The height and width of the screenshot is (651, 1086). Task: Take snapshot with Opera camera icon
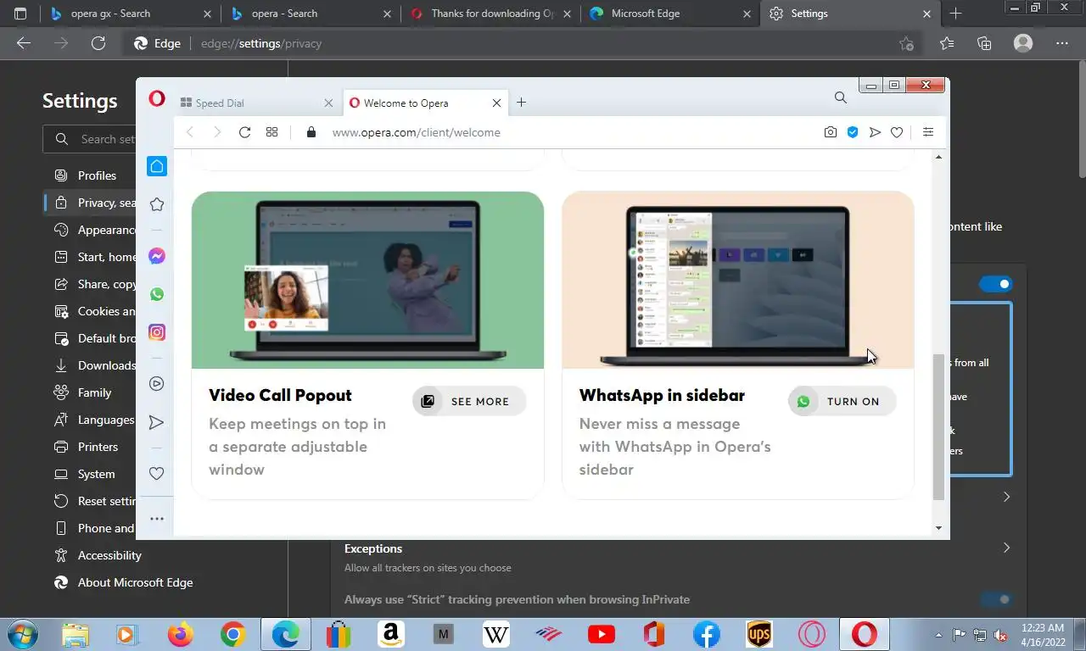point(831,132)
